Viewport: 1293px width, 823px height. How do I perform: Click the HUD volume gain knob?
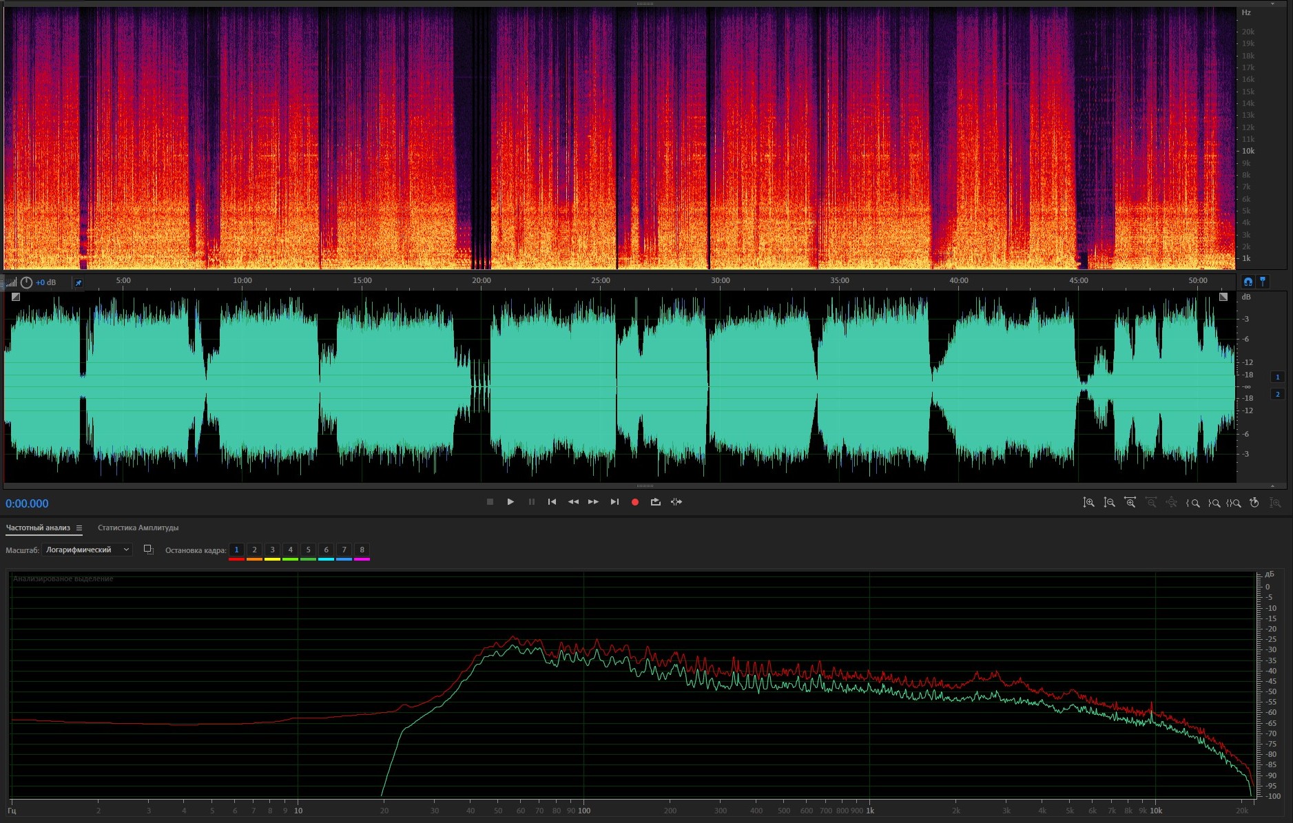[x=26, y=282]
